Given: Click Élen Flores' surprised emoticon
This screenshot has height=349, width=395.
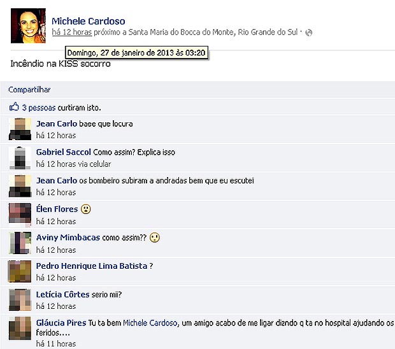Looking at the screenshot, I should click(86, 209).
